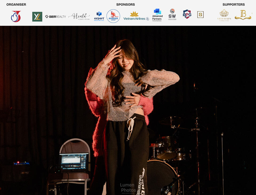The width and height of the screenshot is (256, 195).
Task: Click the SW Education logo
Action: click(x=172, y=15)
